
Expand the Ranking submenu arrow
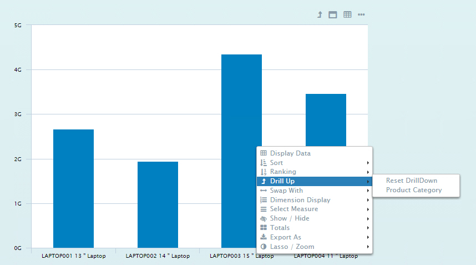[x=368, y=172]
